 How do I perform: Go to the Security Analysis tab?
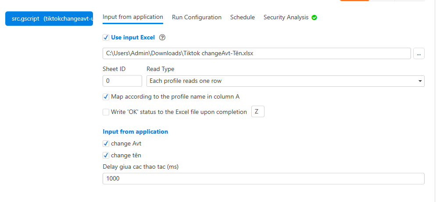click(x=286, y=18)
